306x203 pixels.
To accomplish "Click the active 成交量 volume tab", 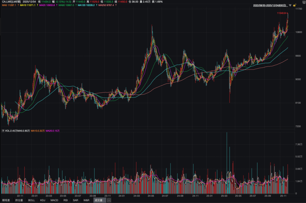I will [98, 200].
